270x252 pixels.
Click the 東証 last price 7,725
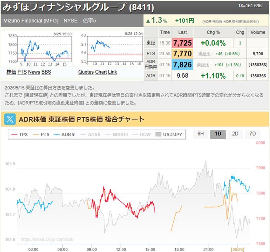182,43
